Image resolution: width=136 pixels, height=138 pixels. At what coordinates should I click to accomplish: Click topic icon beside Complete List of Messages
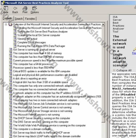tap(15, 42)
